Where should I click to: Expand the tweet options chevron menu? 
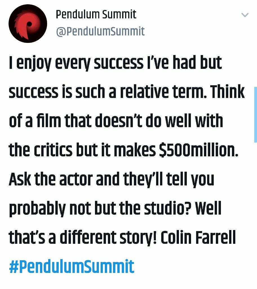click(245, 15)
